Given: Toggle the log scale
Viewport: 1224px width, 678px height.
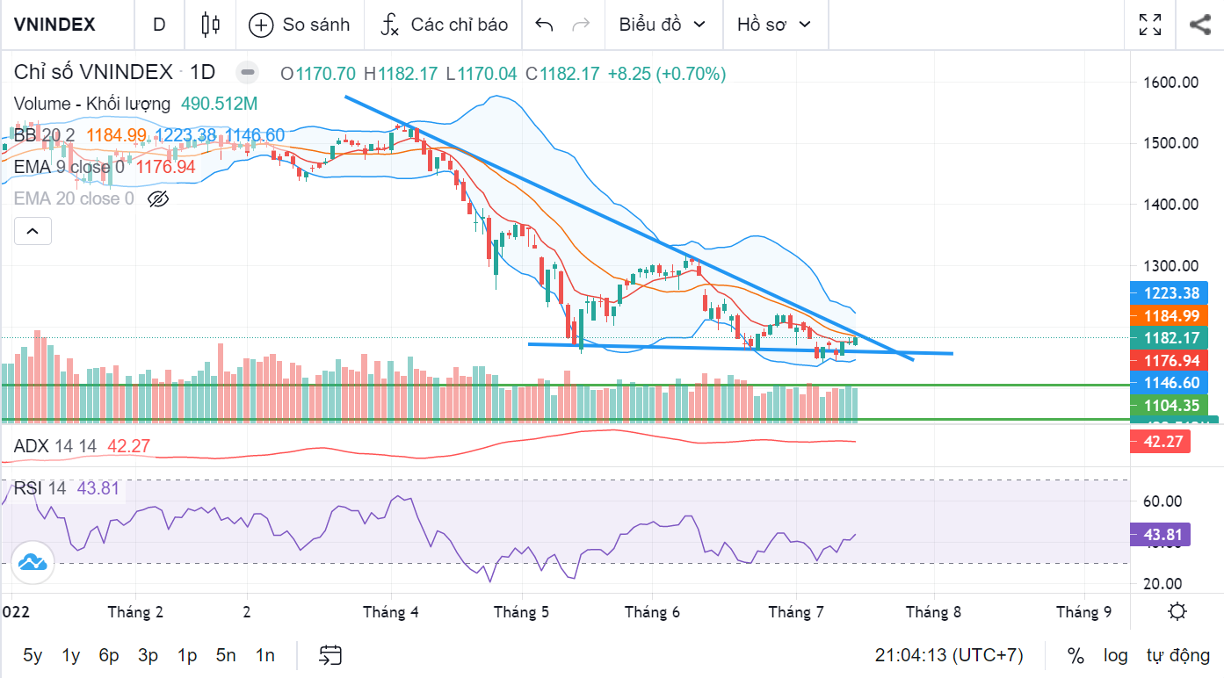Looking at the screenshot, I should click(1115, 655).
